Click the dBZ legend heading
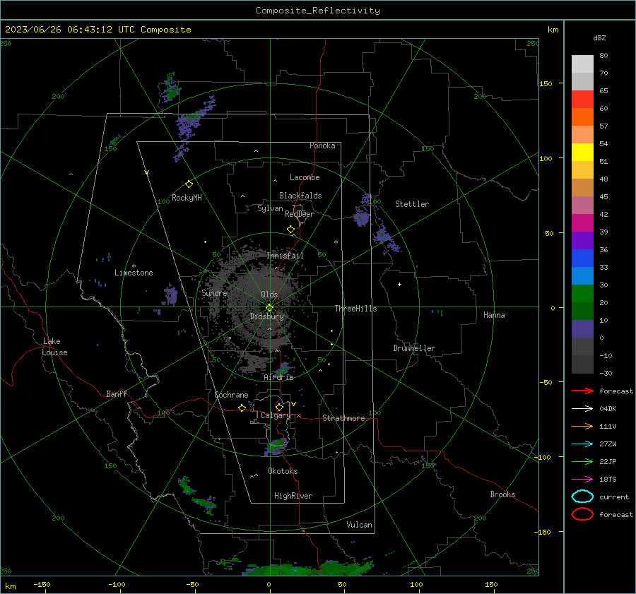The image size is (636, 594). point(599,38)
